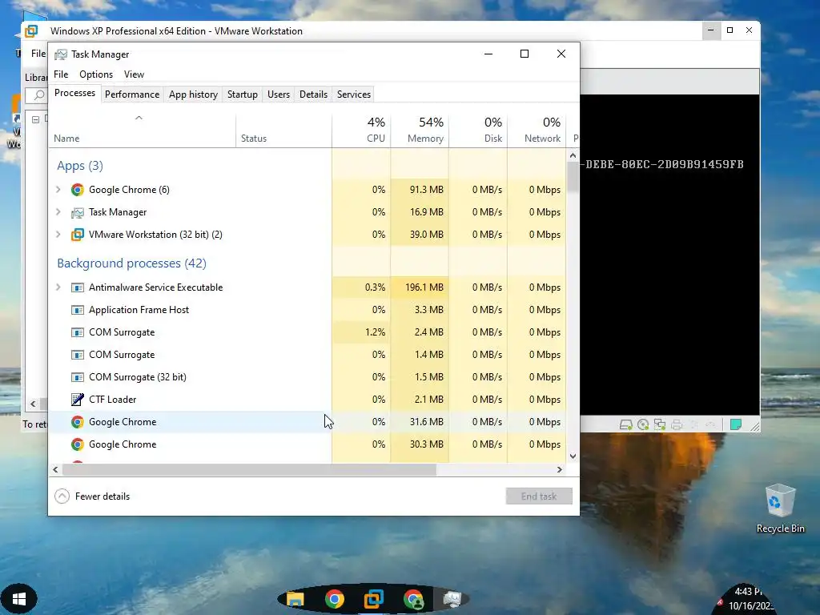Expand the Task Manager app row
The width and height of the screenshot is (820, 615).
click(x=58, y=212)
